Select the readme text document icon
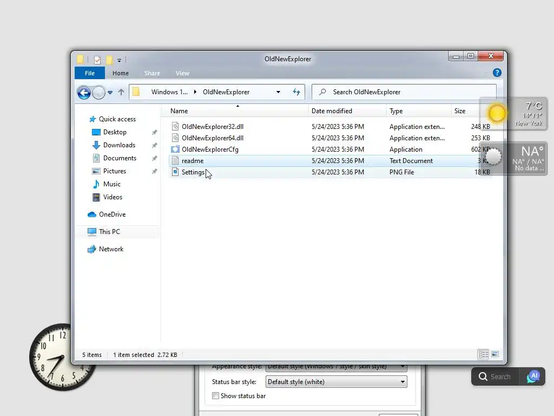Screen dimensions: 554x416 click(x=175, y=160)
